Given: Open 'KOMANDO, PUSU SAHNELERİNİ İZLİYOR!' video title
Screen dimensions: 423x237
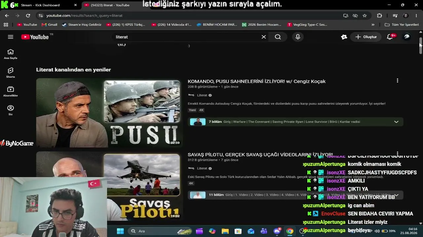Looking at the screenshot, I should click(x=256, y=81).
